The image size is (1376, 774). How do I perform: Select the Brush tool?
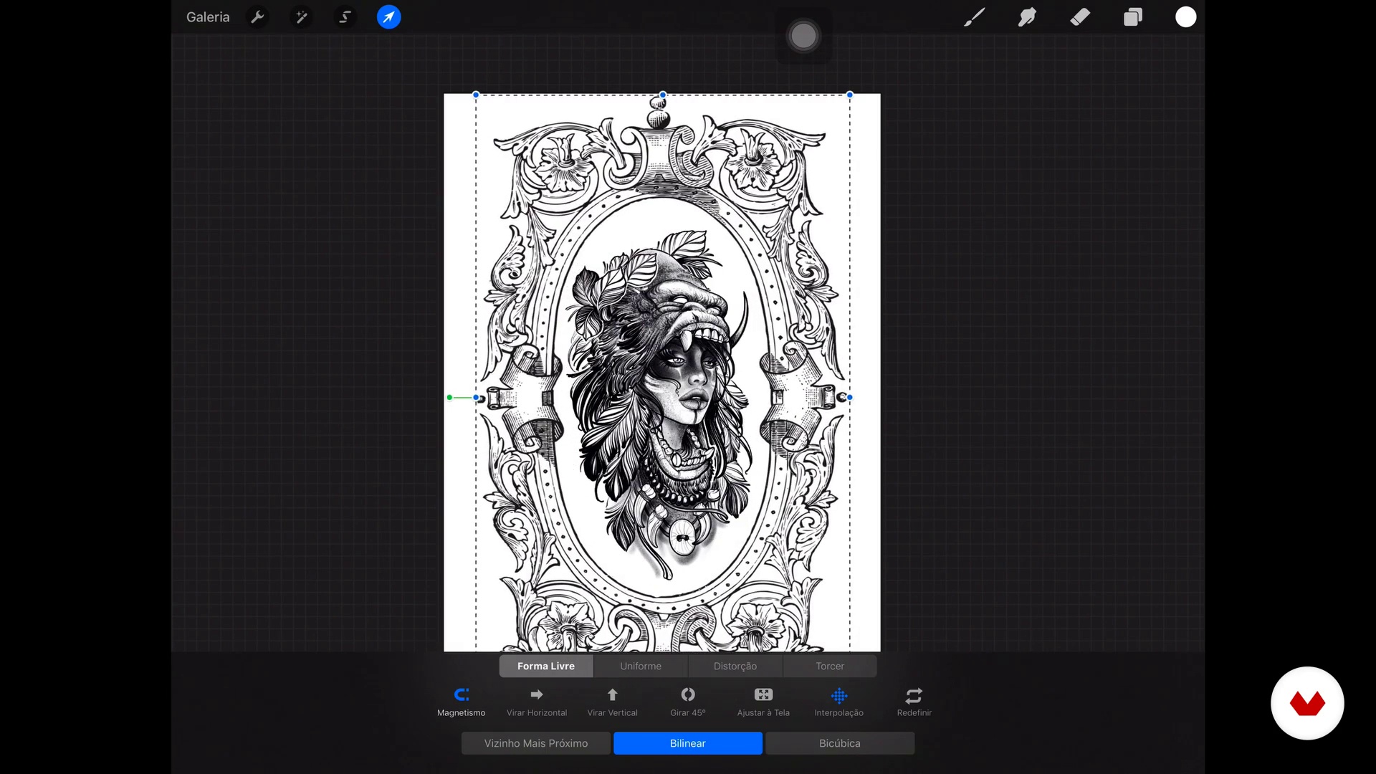(974, 17)
